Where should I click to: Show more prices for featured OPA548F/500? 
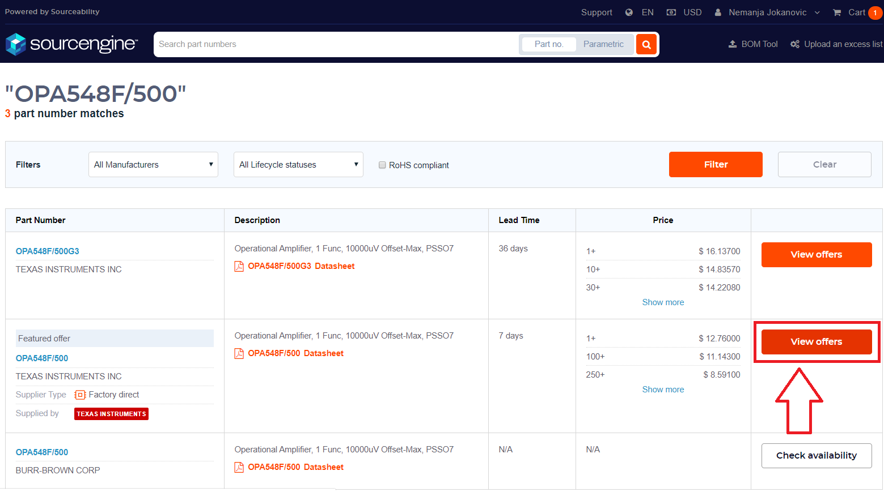[663, 390]
